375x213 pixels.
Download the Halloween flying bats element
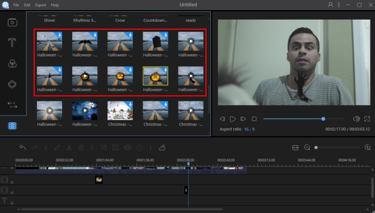click(x=59, y=35)
